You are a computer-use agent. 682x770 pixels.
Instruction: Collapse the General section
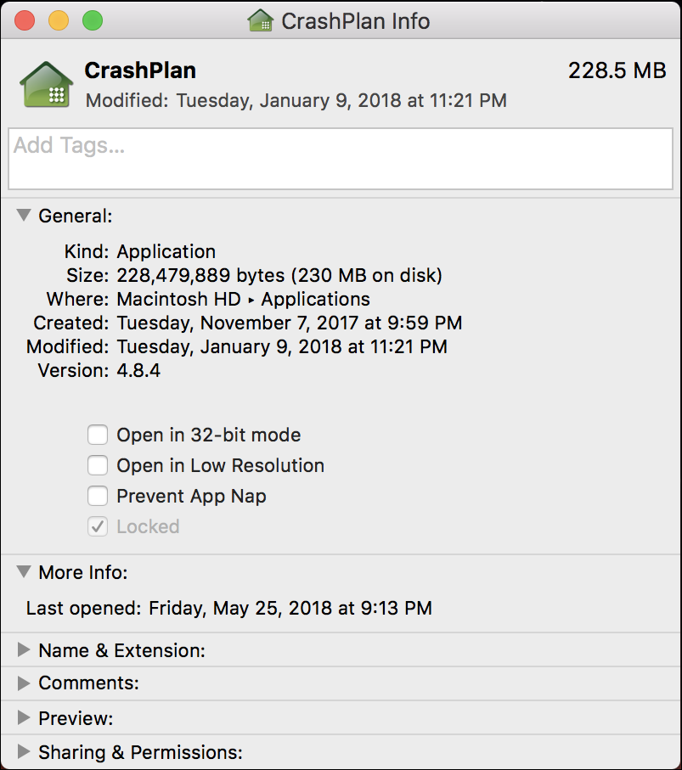[x=24, y=215]
